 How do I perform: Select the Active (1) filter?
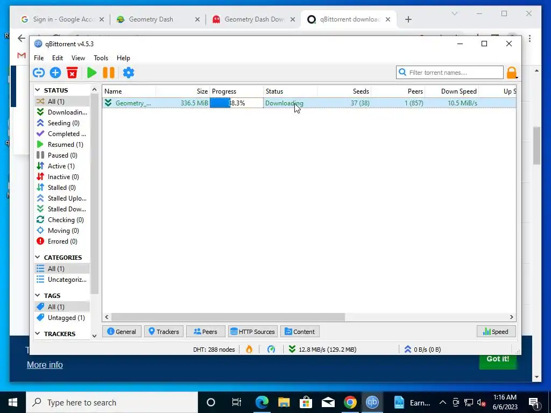point(62,166)
